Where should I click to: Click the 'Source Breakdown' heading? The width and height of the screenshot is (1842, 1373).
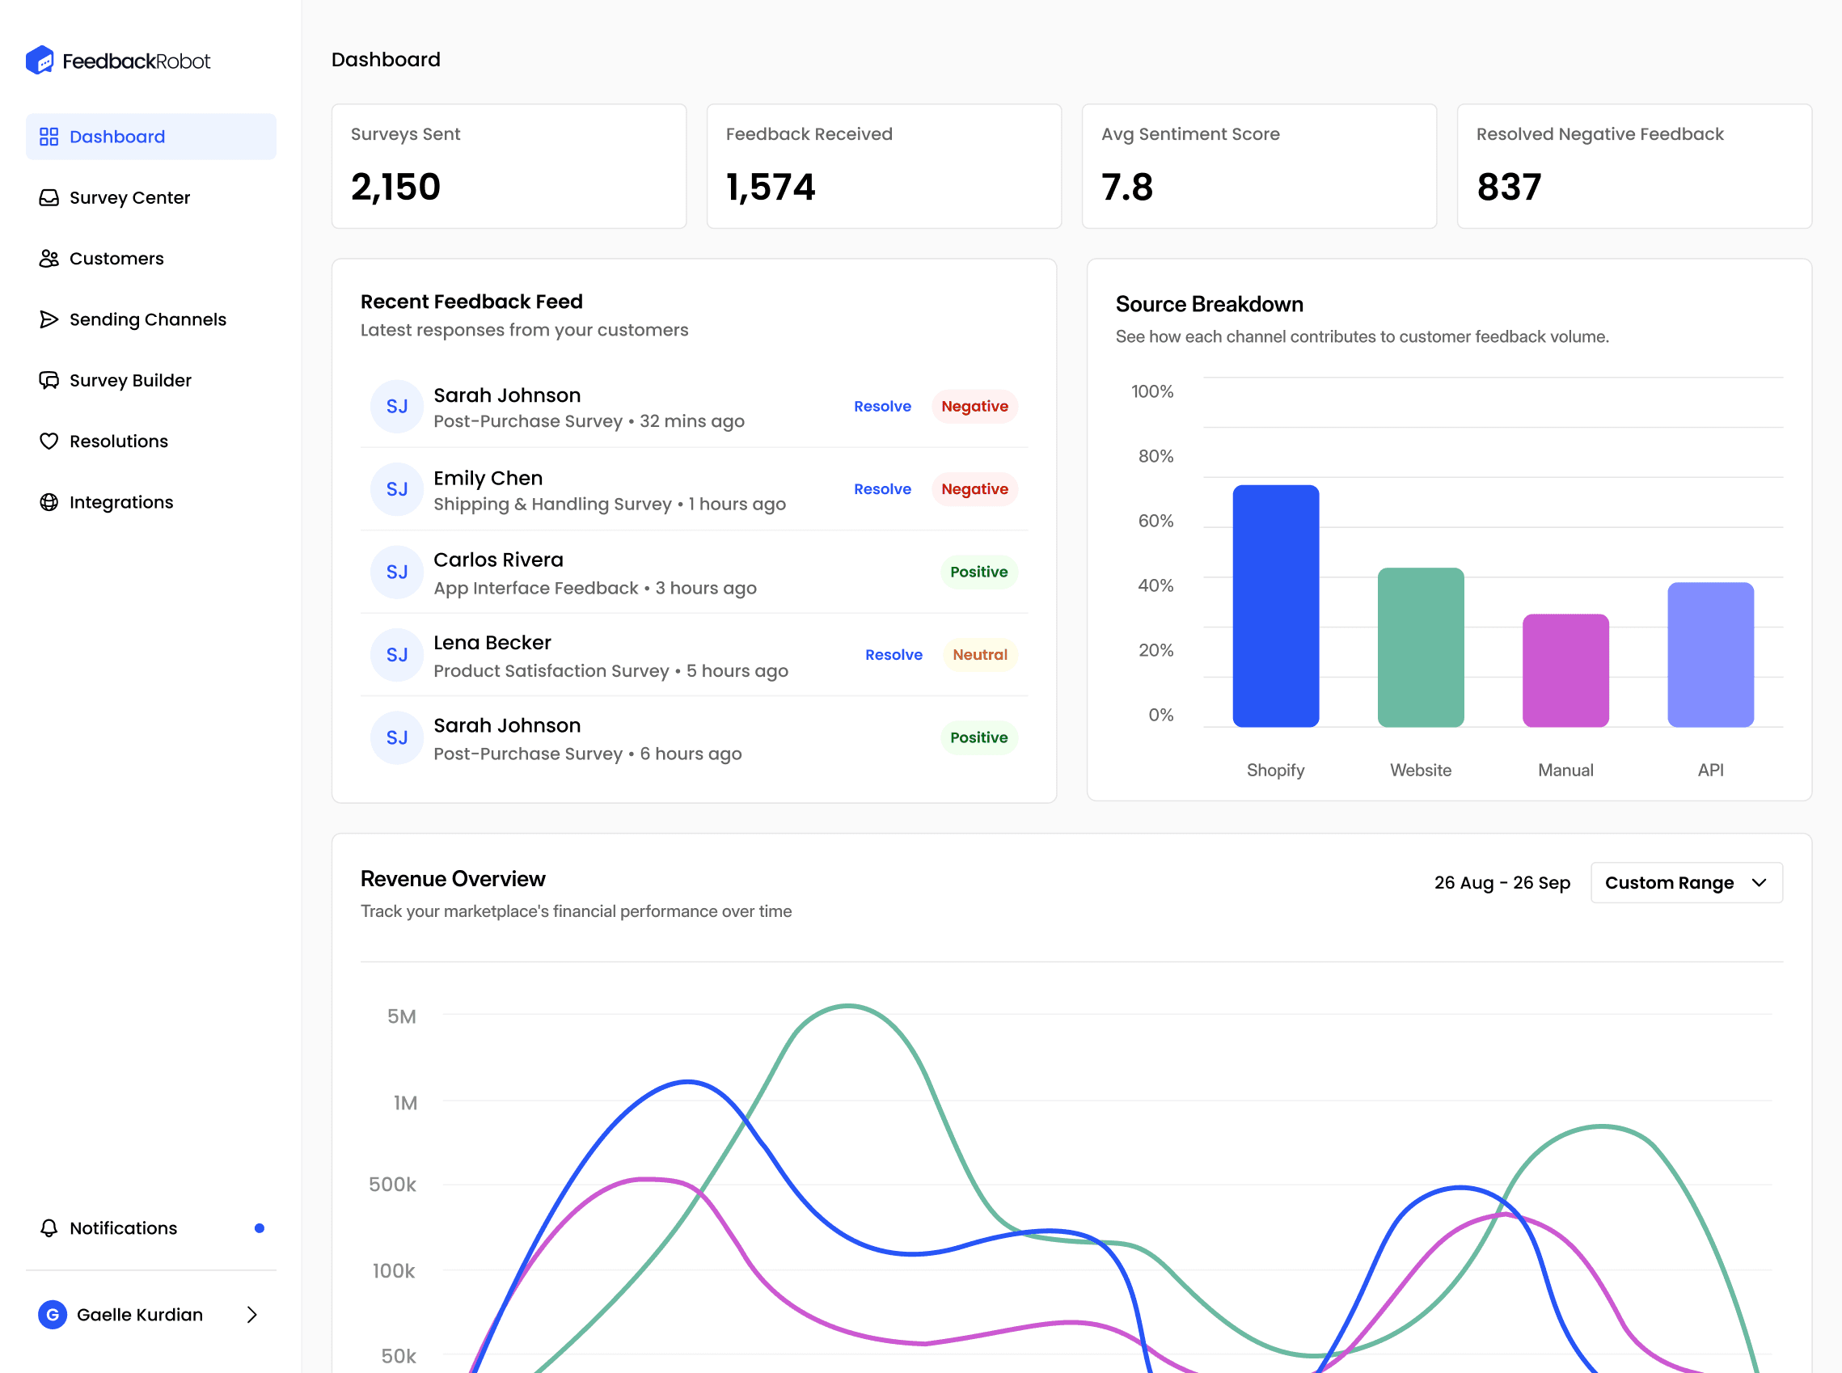(1210, 304)
